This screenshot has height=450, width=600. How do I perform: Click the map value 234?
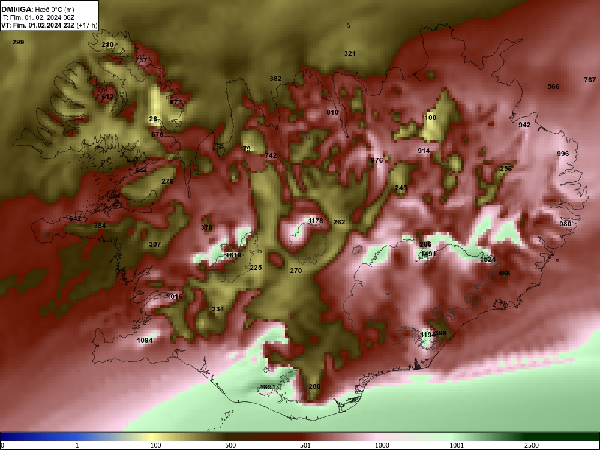pos(218,309)
